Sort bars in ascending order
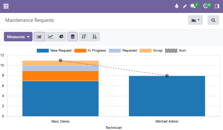Image resolution: width=223 pixels, height=130 pixels. [x=94, y=37]
